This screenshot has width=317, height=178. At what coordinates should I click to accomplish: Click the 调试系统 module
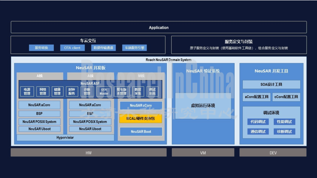pyautogui.click(x=153, y=92)
